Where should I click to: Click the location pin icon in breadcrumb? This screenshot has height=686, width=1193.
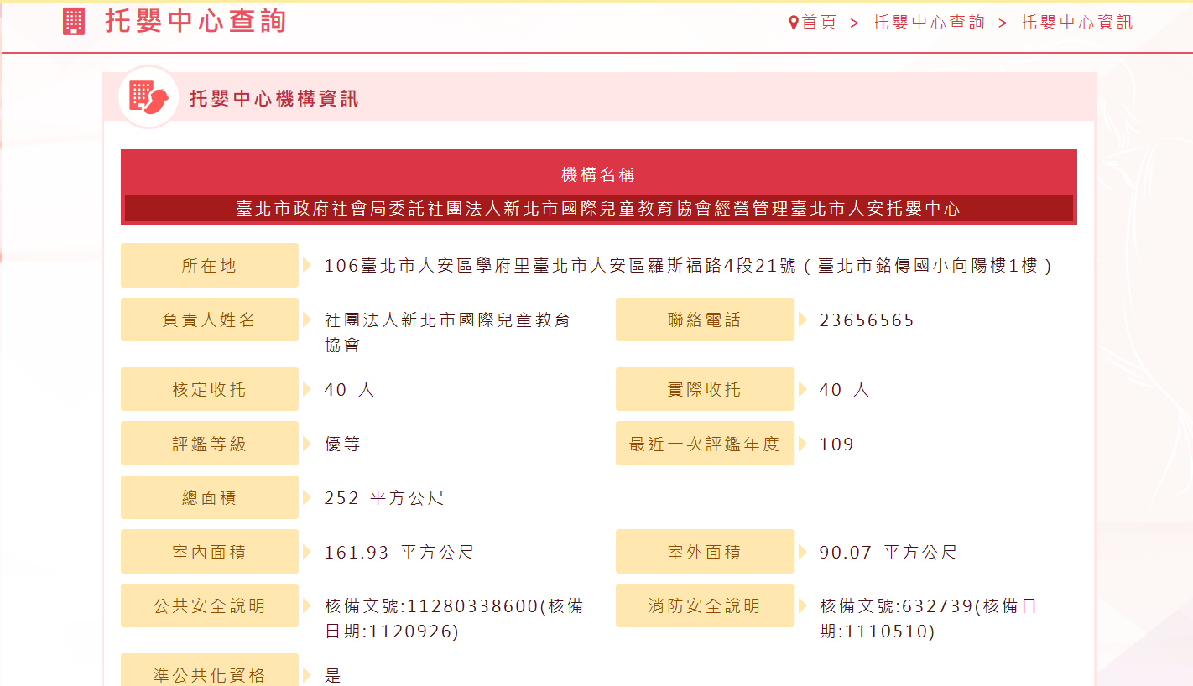coord(793,23)
